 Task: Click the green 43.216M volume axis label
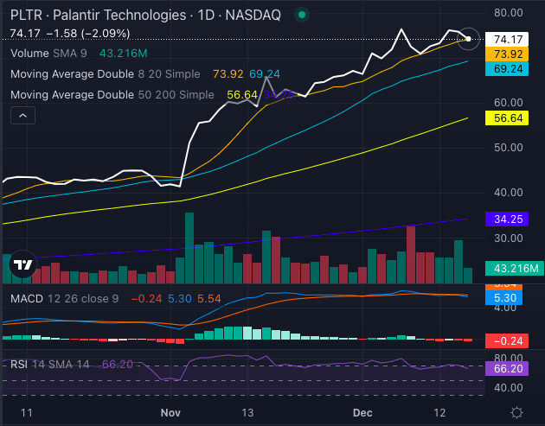point(506,270)
